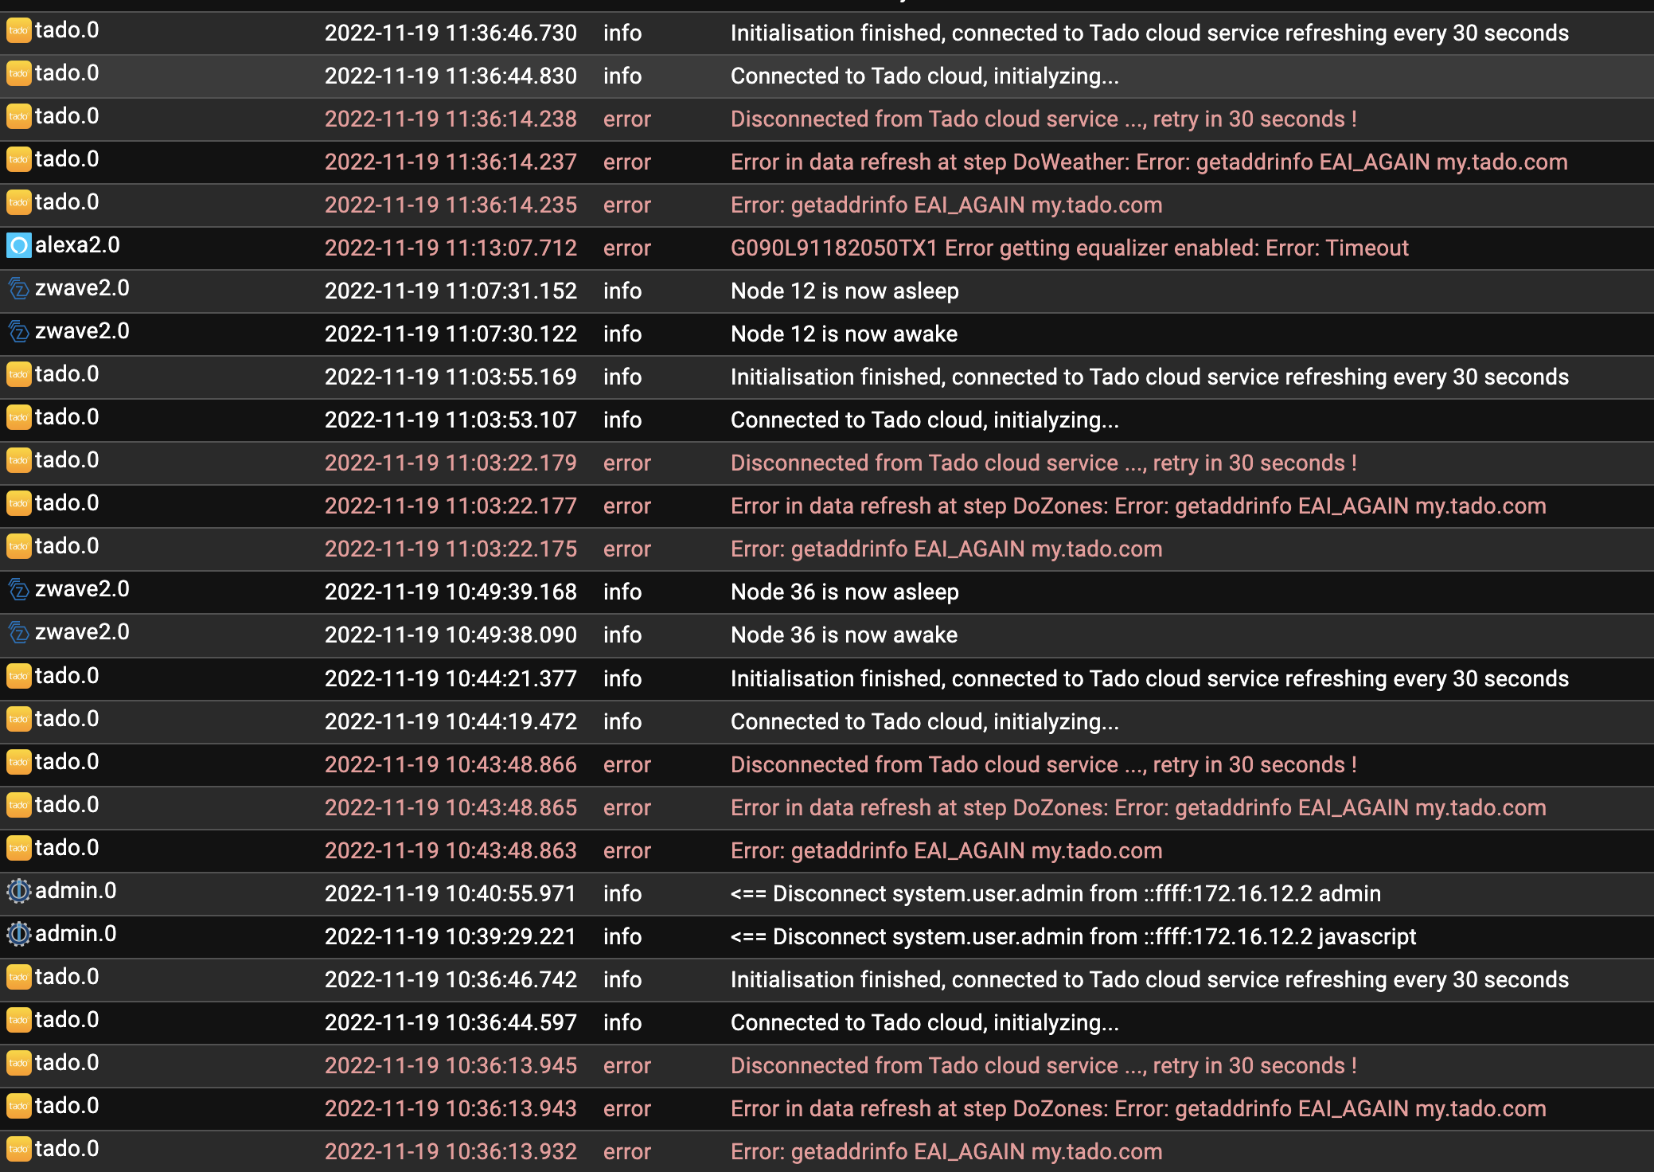Click the zwave2.0 icon beside 'Node 12 is now asleep'
Viewport: 1654px width, 1172px height.
(x=18, y=288)
